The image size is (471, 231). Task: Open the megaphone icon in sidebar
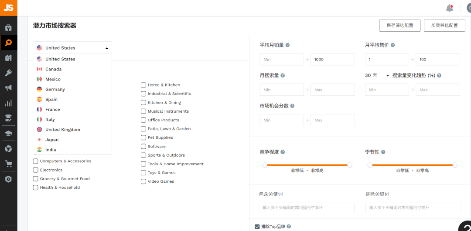[x=8, y=88]
